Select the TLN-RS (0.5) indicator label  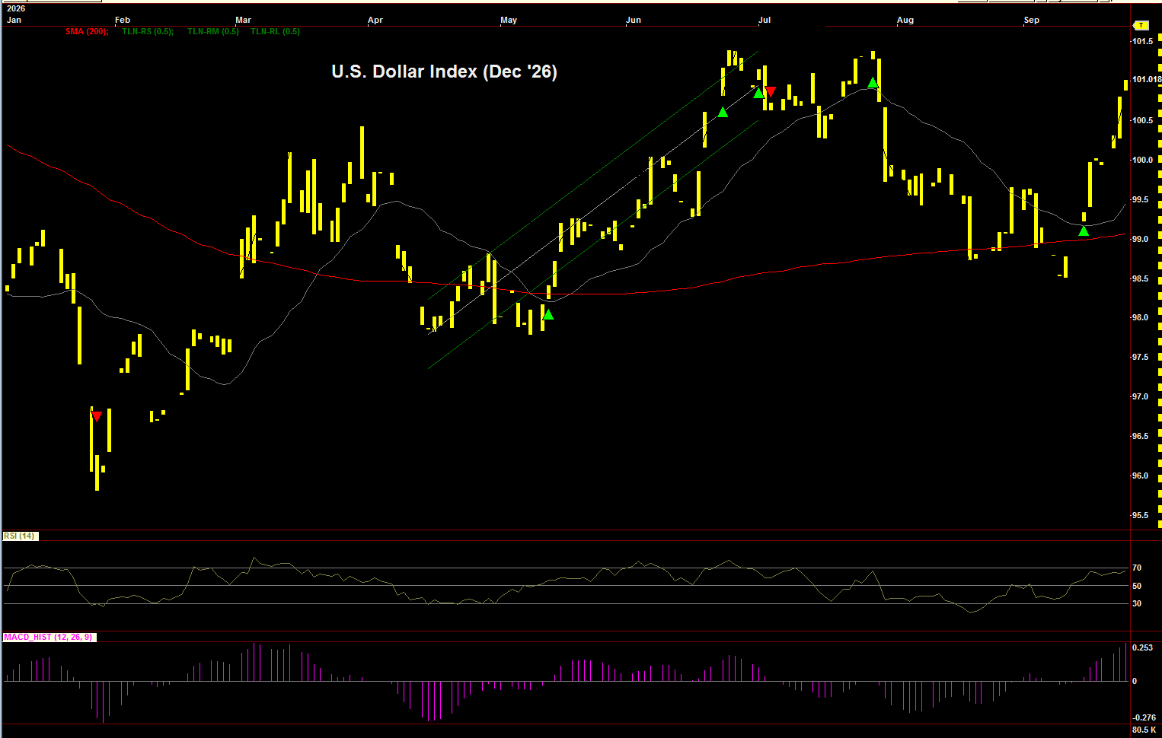tap(148, 31)
